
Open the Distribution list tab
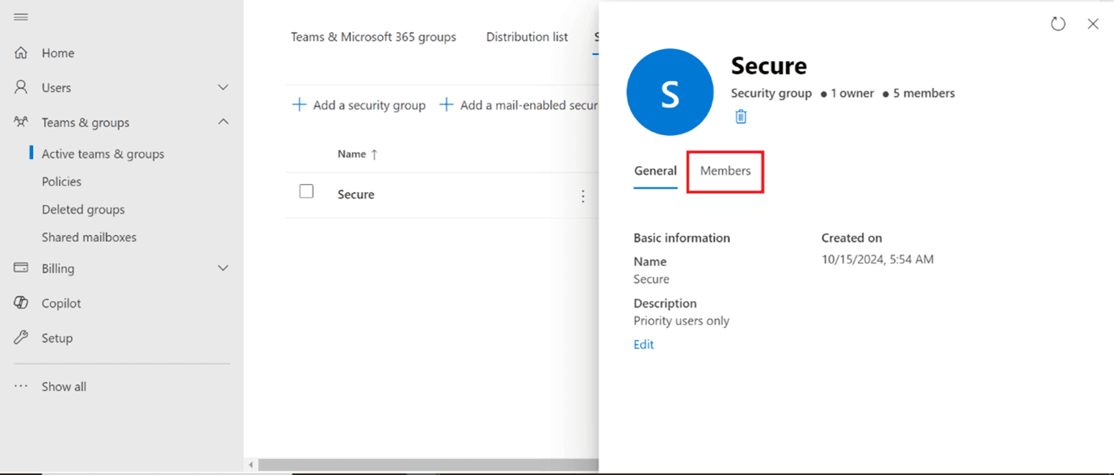tap(527, 36)
